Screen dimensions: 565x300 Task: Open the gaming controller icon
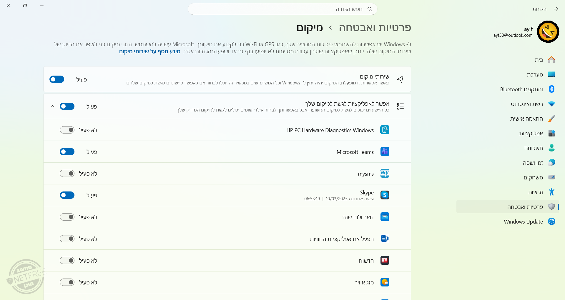click(551, 177)
